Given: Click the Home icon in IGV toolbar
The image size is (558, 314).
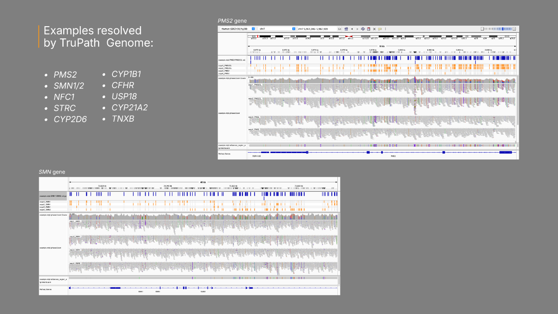Looking at the screenshot, I should [346, 29].
